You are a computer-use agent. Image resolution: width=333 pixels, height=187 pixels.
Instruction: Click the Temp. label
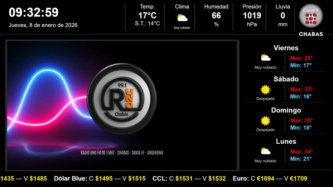click(x=147, y=7)
